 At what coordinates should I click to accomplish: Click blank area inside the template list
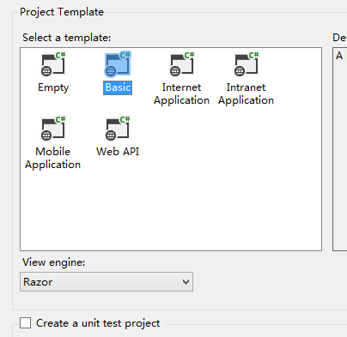[x=200, y=200]
